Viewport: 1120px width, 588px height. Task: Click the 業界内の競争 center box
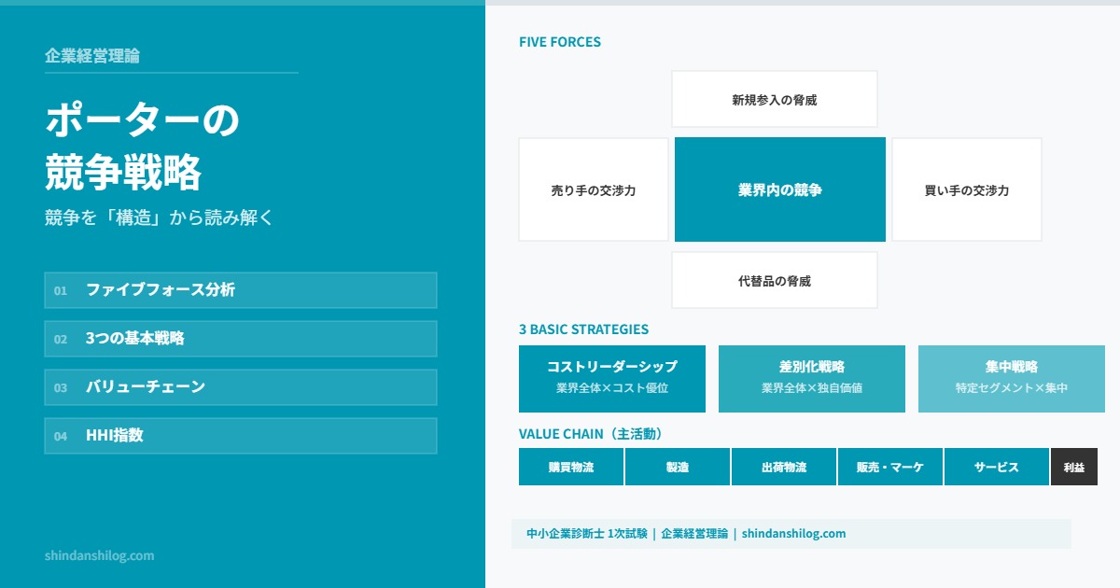coord(779,189)
